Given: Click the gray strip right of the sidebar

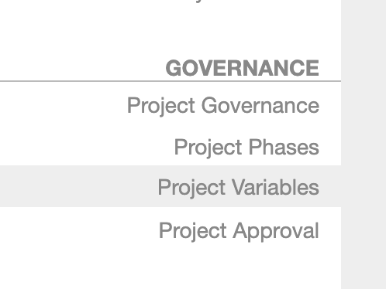Looking at the screenshot, I should point(364,144).
